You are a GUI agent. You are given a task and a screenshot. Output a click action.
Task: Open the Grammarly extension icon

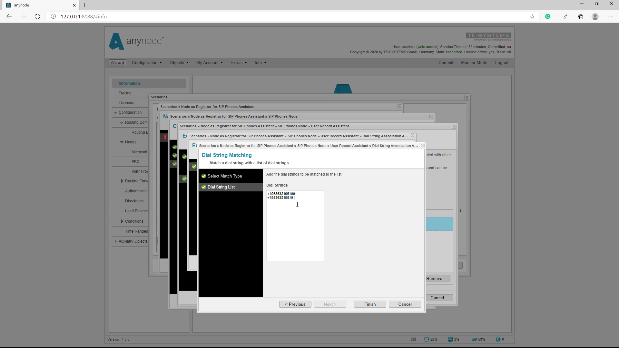pyautogui.click(x=548, y=16)
